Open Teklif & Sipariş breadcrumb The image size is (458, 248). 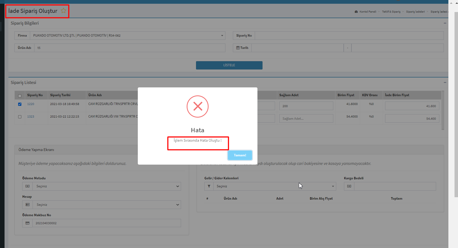(391, 12)
